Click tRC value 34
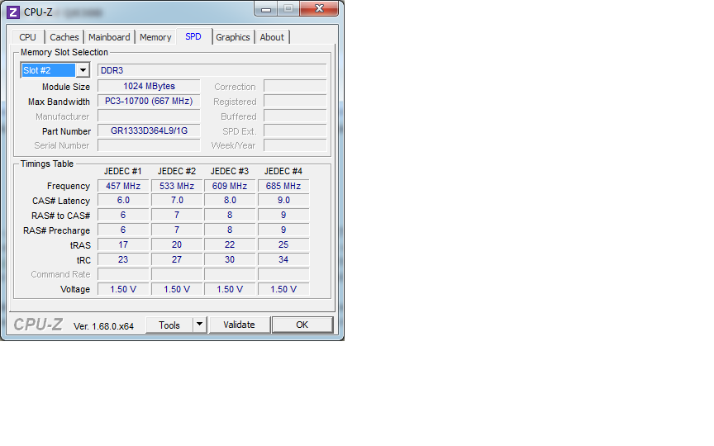 point(283,260)
